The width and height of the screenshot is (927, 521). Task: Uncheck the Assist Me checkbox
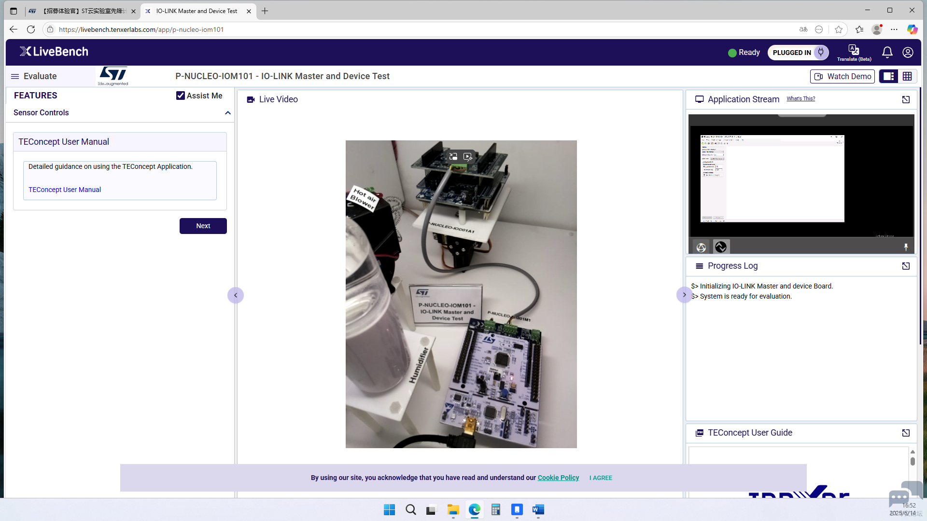(x=181, y=96)
